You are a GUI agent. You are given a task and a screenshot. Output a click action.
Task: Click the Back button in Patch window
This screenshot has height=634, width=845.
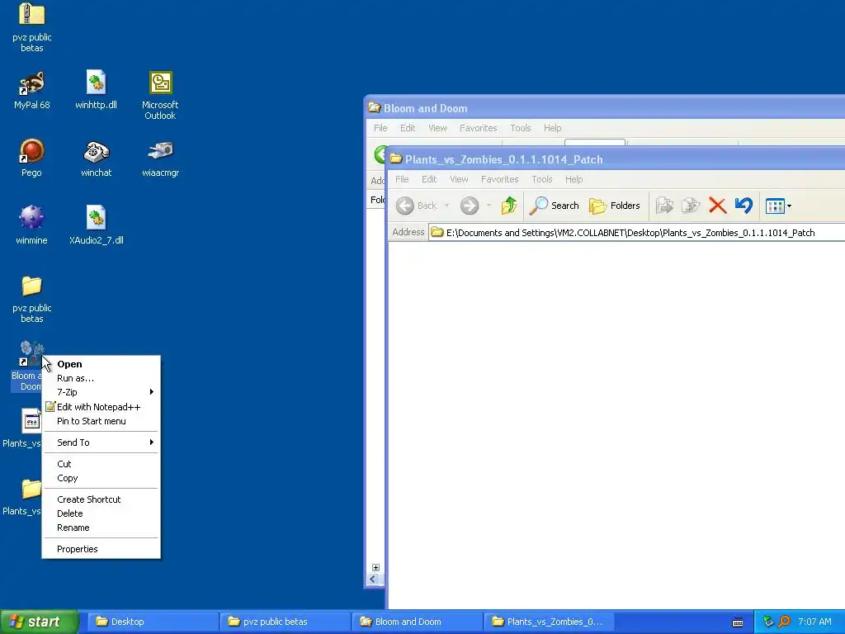point(417,206)
